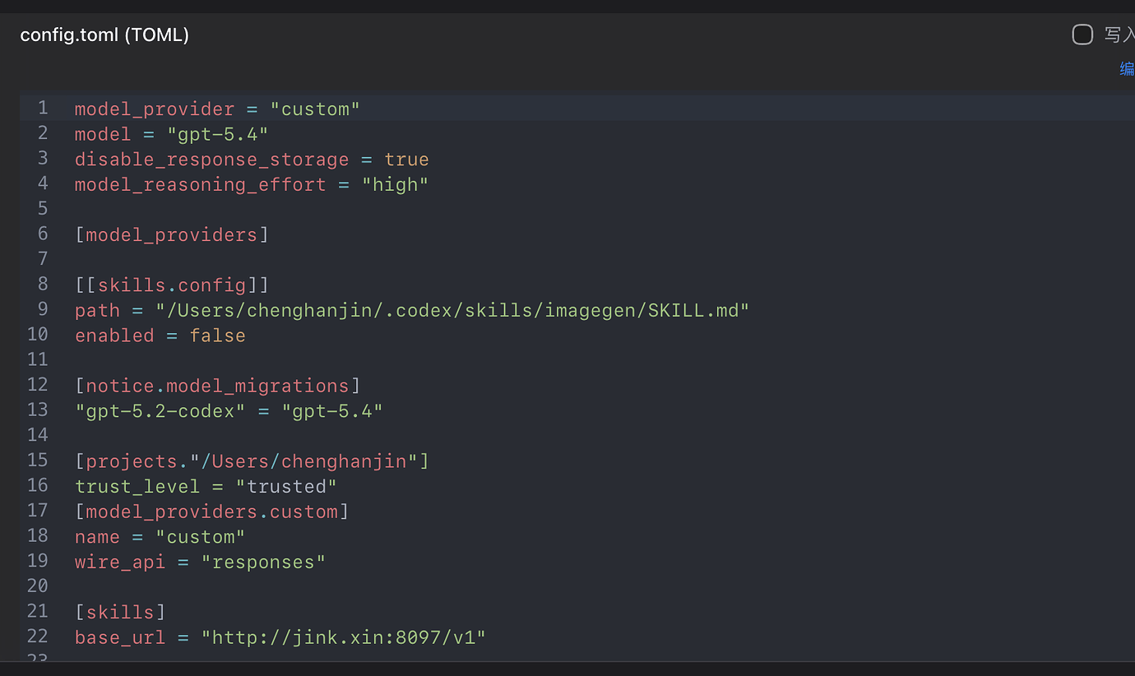Tick the checkbox next to 写入
1135x676 pixels.
1082,35
